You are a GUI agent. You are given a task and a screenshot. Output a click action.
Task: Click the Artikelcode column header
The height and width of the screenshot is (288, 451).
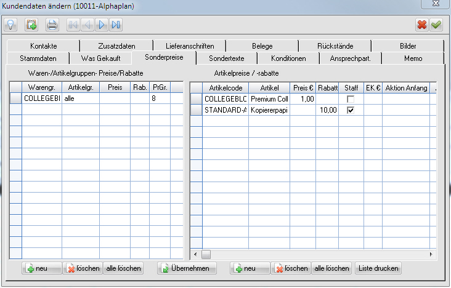click(x=225, y=88)
